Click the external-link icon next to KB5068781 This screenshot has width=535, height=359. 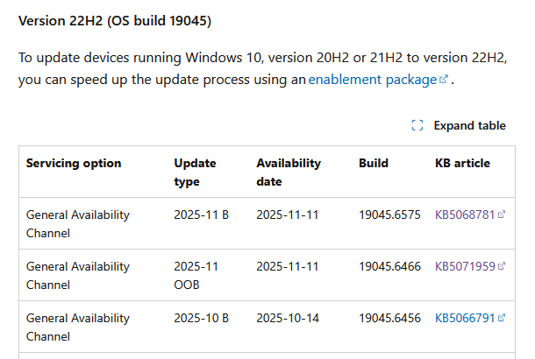[502, 215]
